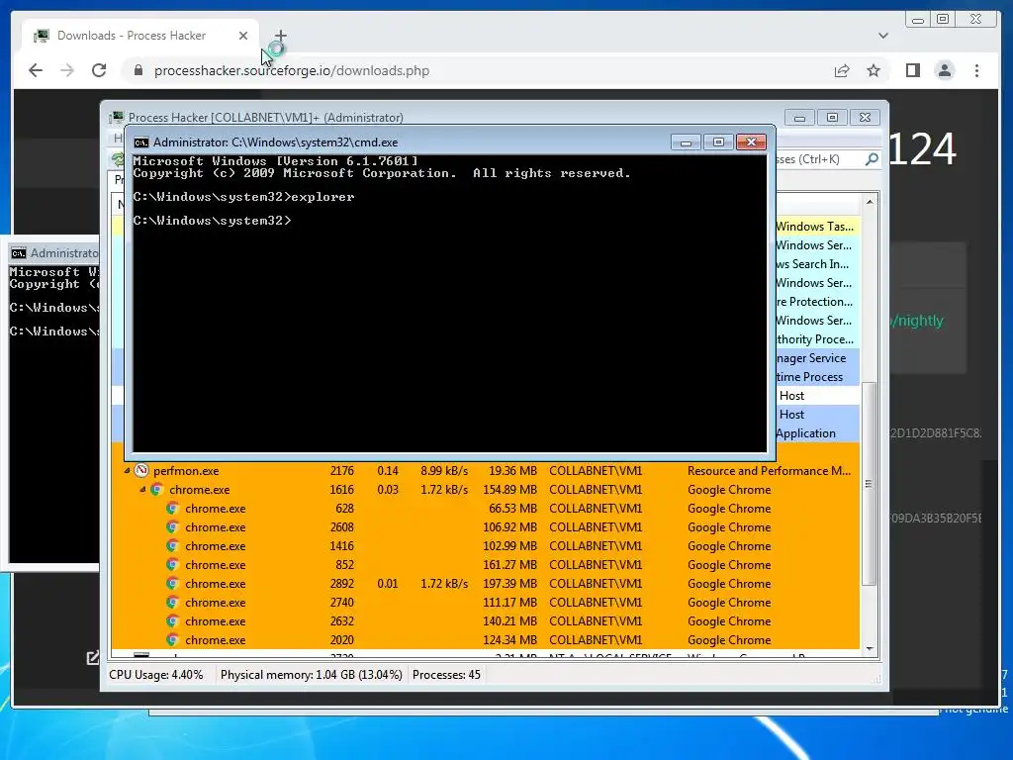Click Chrome icon of PID 852 row

tap(172, 564)
